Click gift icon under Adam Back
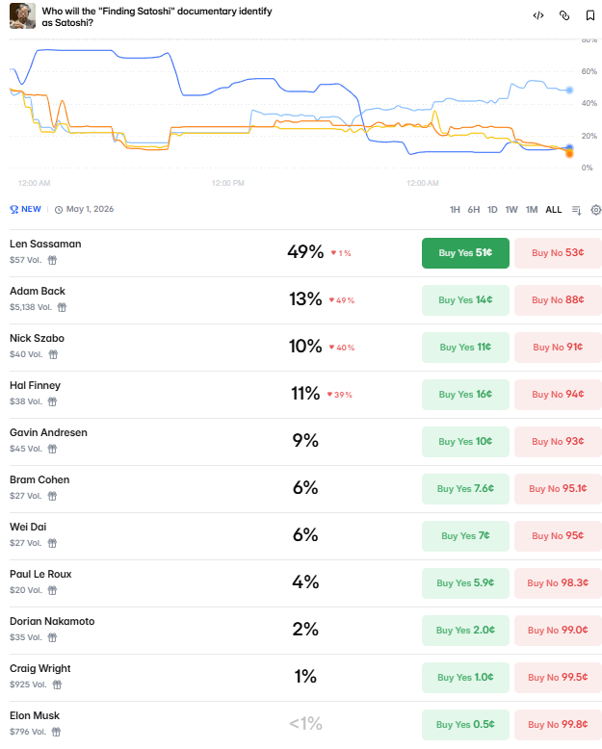 click(62, 307)
